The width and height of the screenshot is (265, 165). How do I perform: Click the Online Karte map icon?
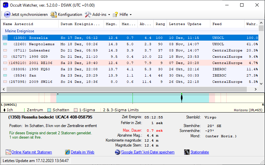point(8,152)
